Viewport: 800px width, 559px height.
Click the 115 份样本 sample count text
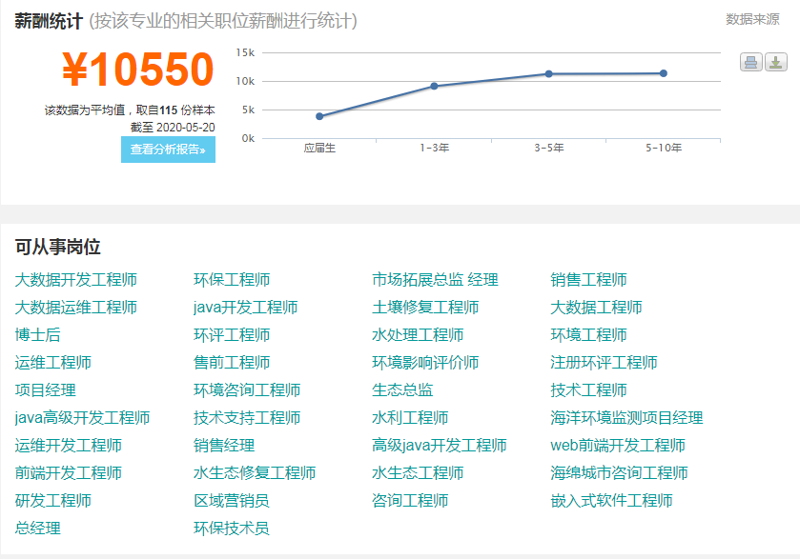[187, 110]
